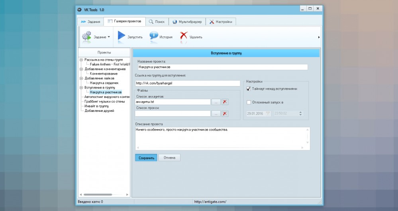Select the Комментирование tree item
The height and width of the screenshot is (211, 398).
(x=104, y=74)
